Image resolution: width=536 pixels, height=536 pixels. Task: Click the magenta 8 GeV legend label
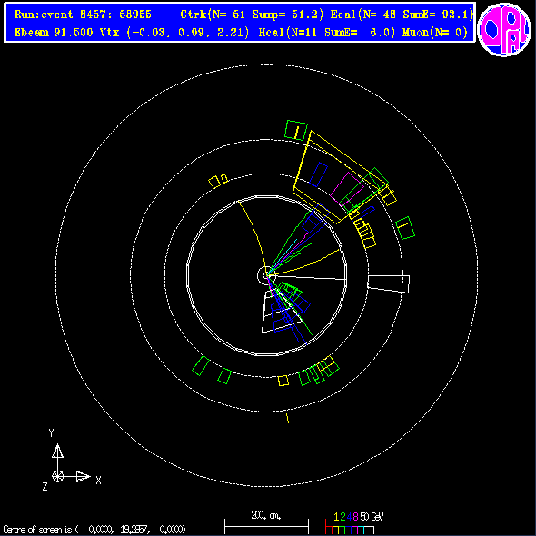tap(355, 517)
